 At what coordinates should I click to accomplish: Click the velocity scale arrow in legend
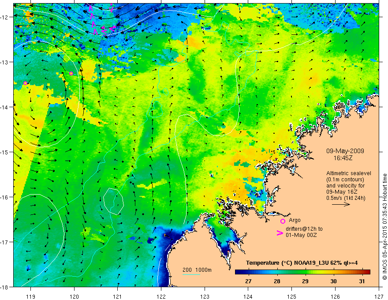(341, 204)
